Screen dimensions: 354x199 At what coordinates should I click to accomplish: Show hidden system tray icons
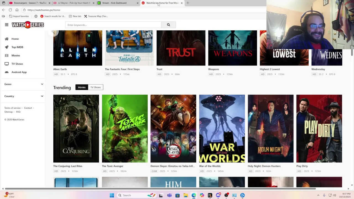pyautogui.click(x=318, y=195)
